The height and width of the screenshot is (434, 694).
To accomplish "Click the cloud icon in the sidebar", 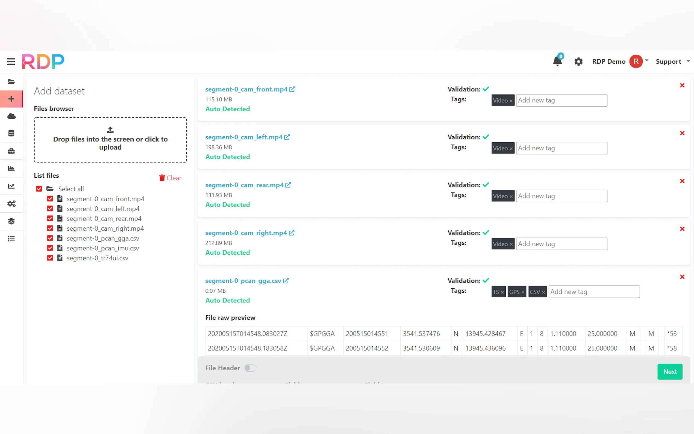I will (x=11, y=116).
